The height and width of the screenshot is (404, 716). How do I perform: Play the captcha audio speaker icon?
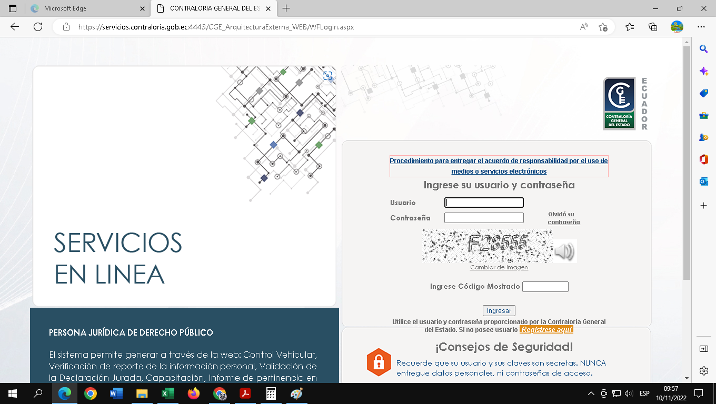(564, 251)
